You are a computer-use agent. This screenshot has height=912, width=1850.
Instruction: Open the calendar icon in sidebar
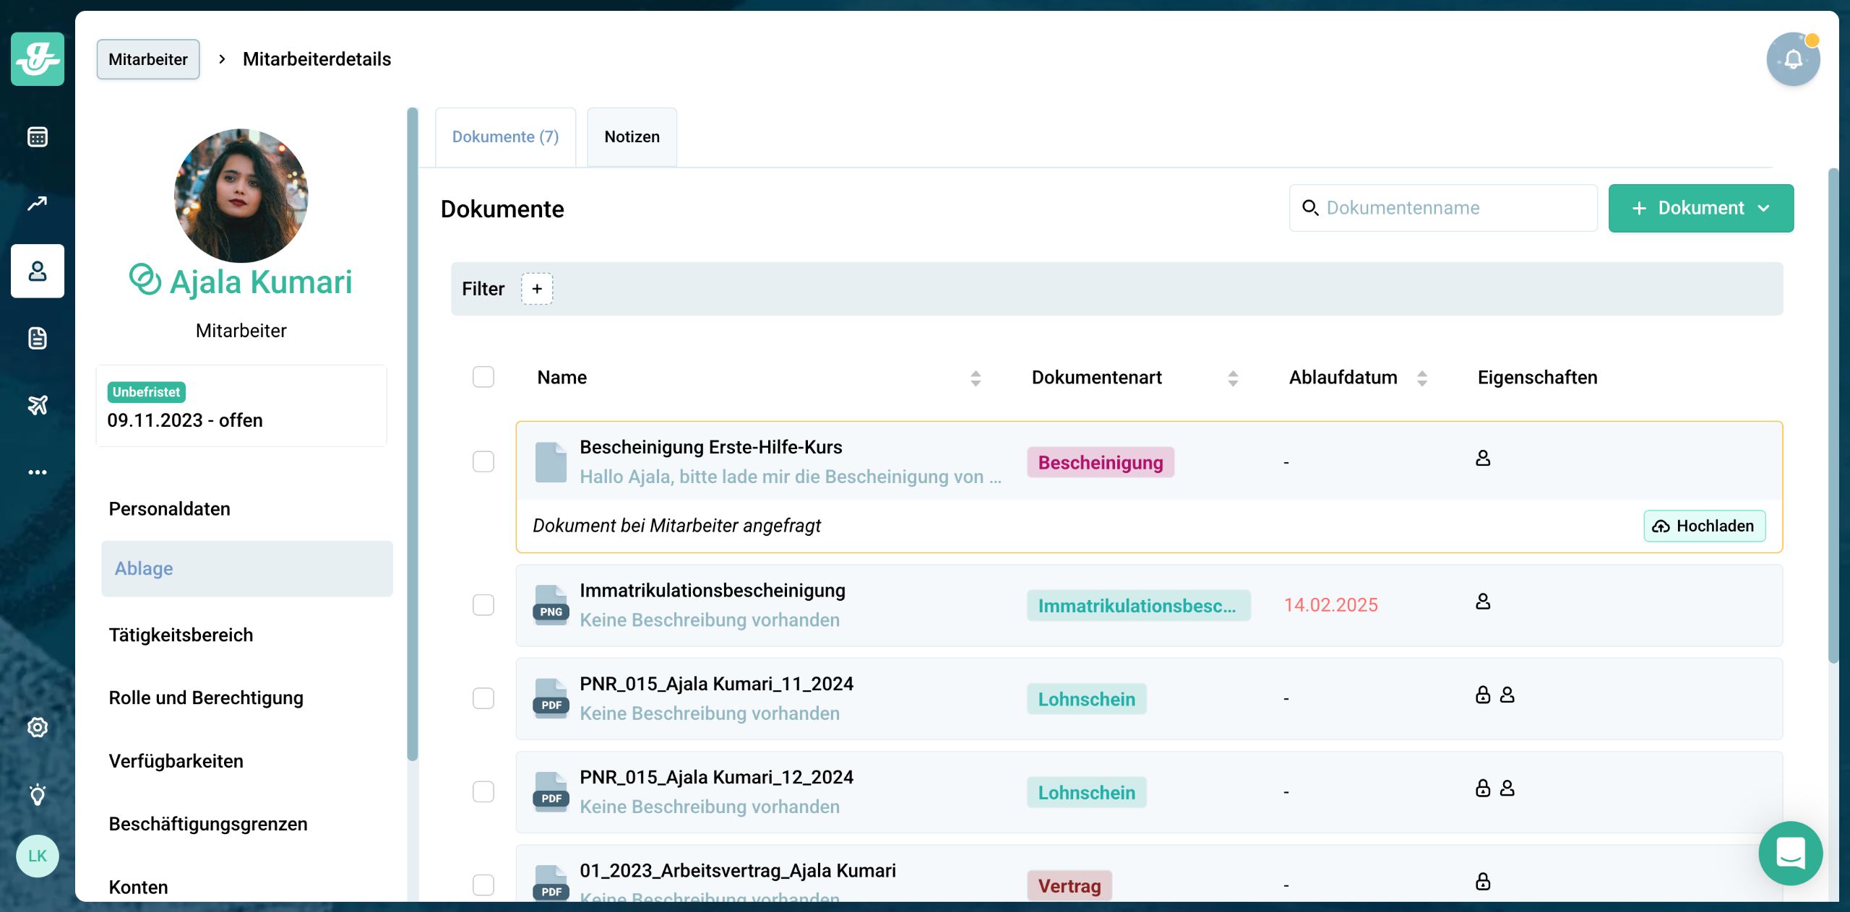coord(38,136)
